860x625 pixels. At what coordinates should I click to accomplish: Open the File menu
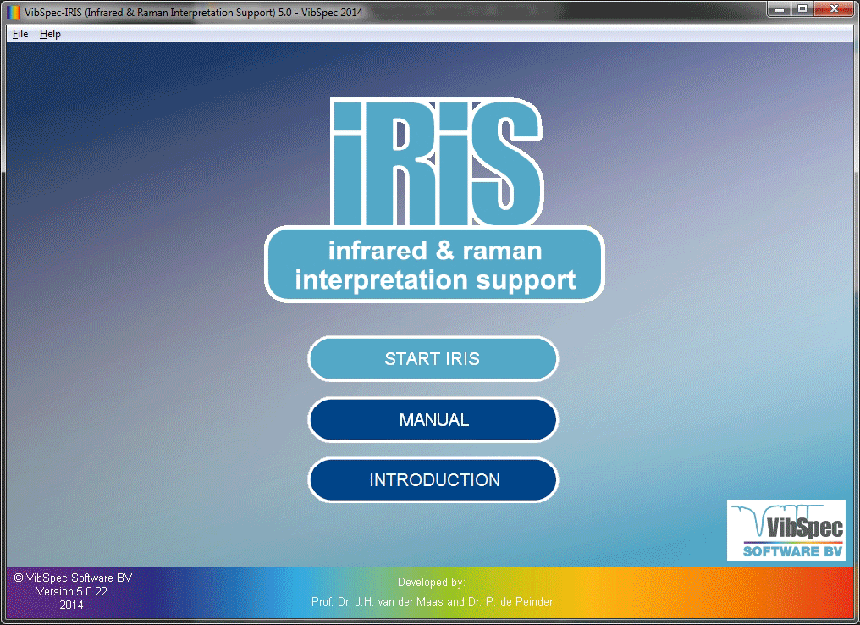coord(20,34)
